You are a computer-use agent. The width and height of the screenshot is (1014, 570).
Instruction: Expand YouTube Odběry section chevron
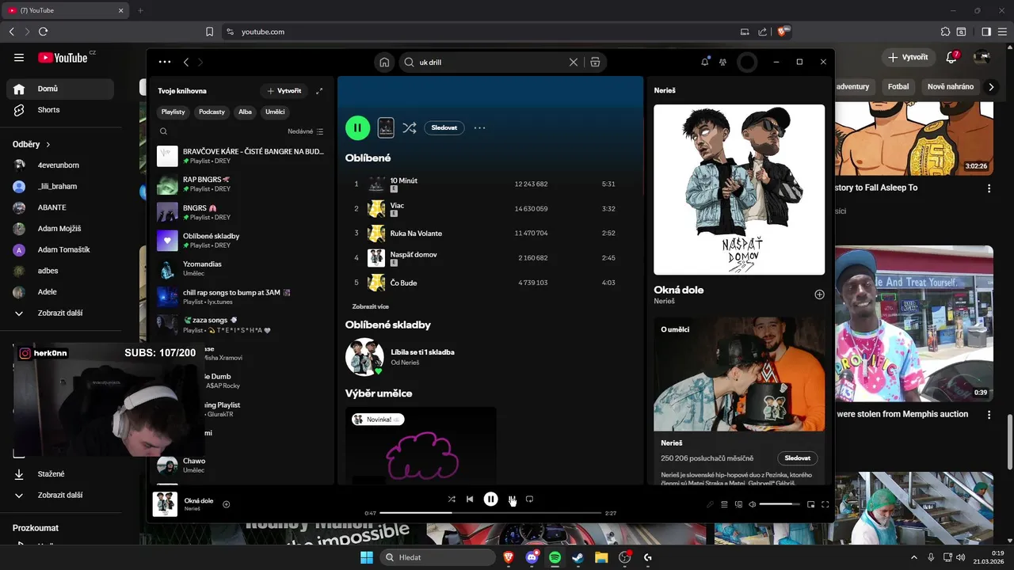[48, 145]
